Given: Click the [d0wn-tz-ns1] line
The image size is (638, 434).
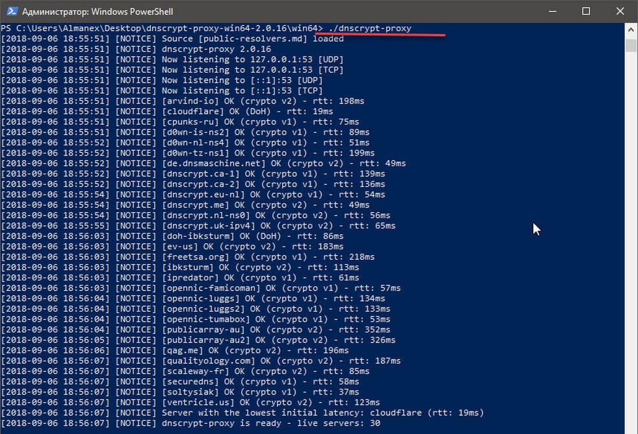Looking at the screenshot, I should point(188,153).
